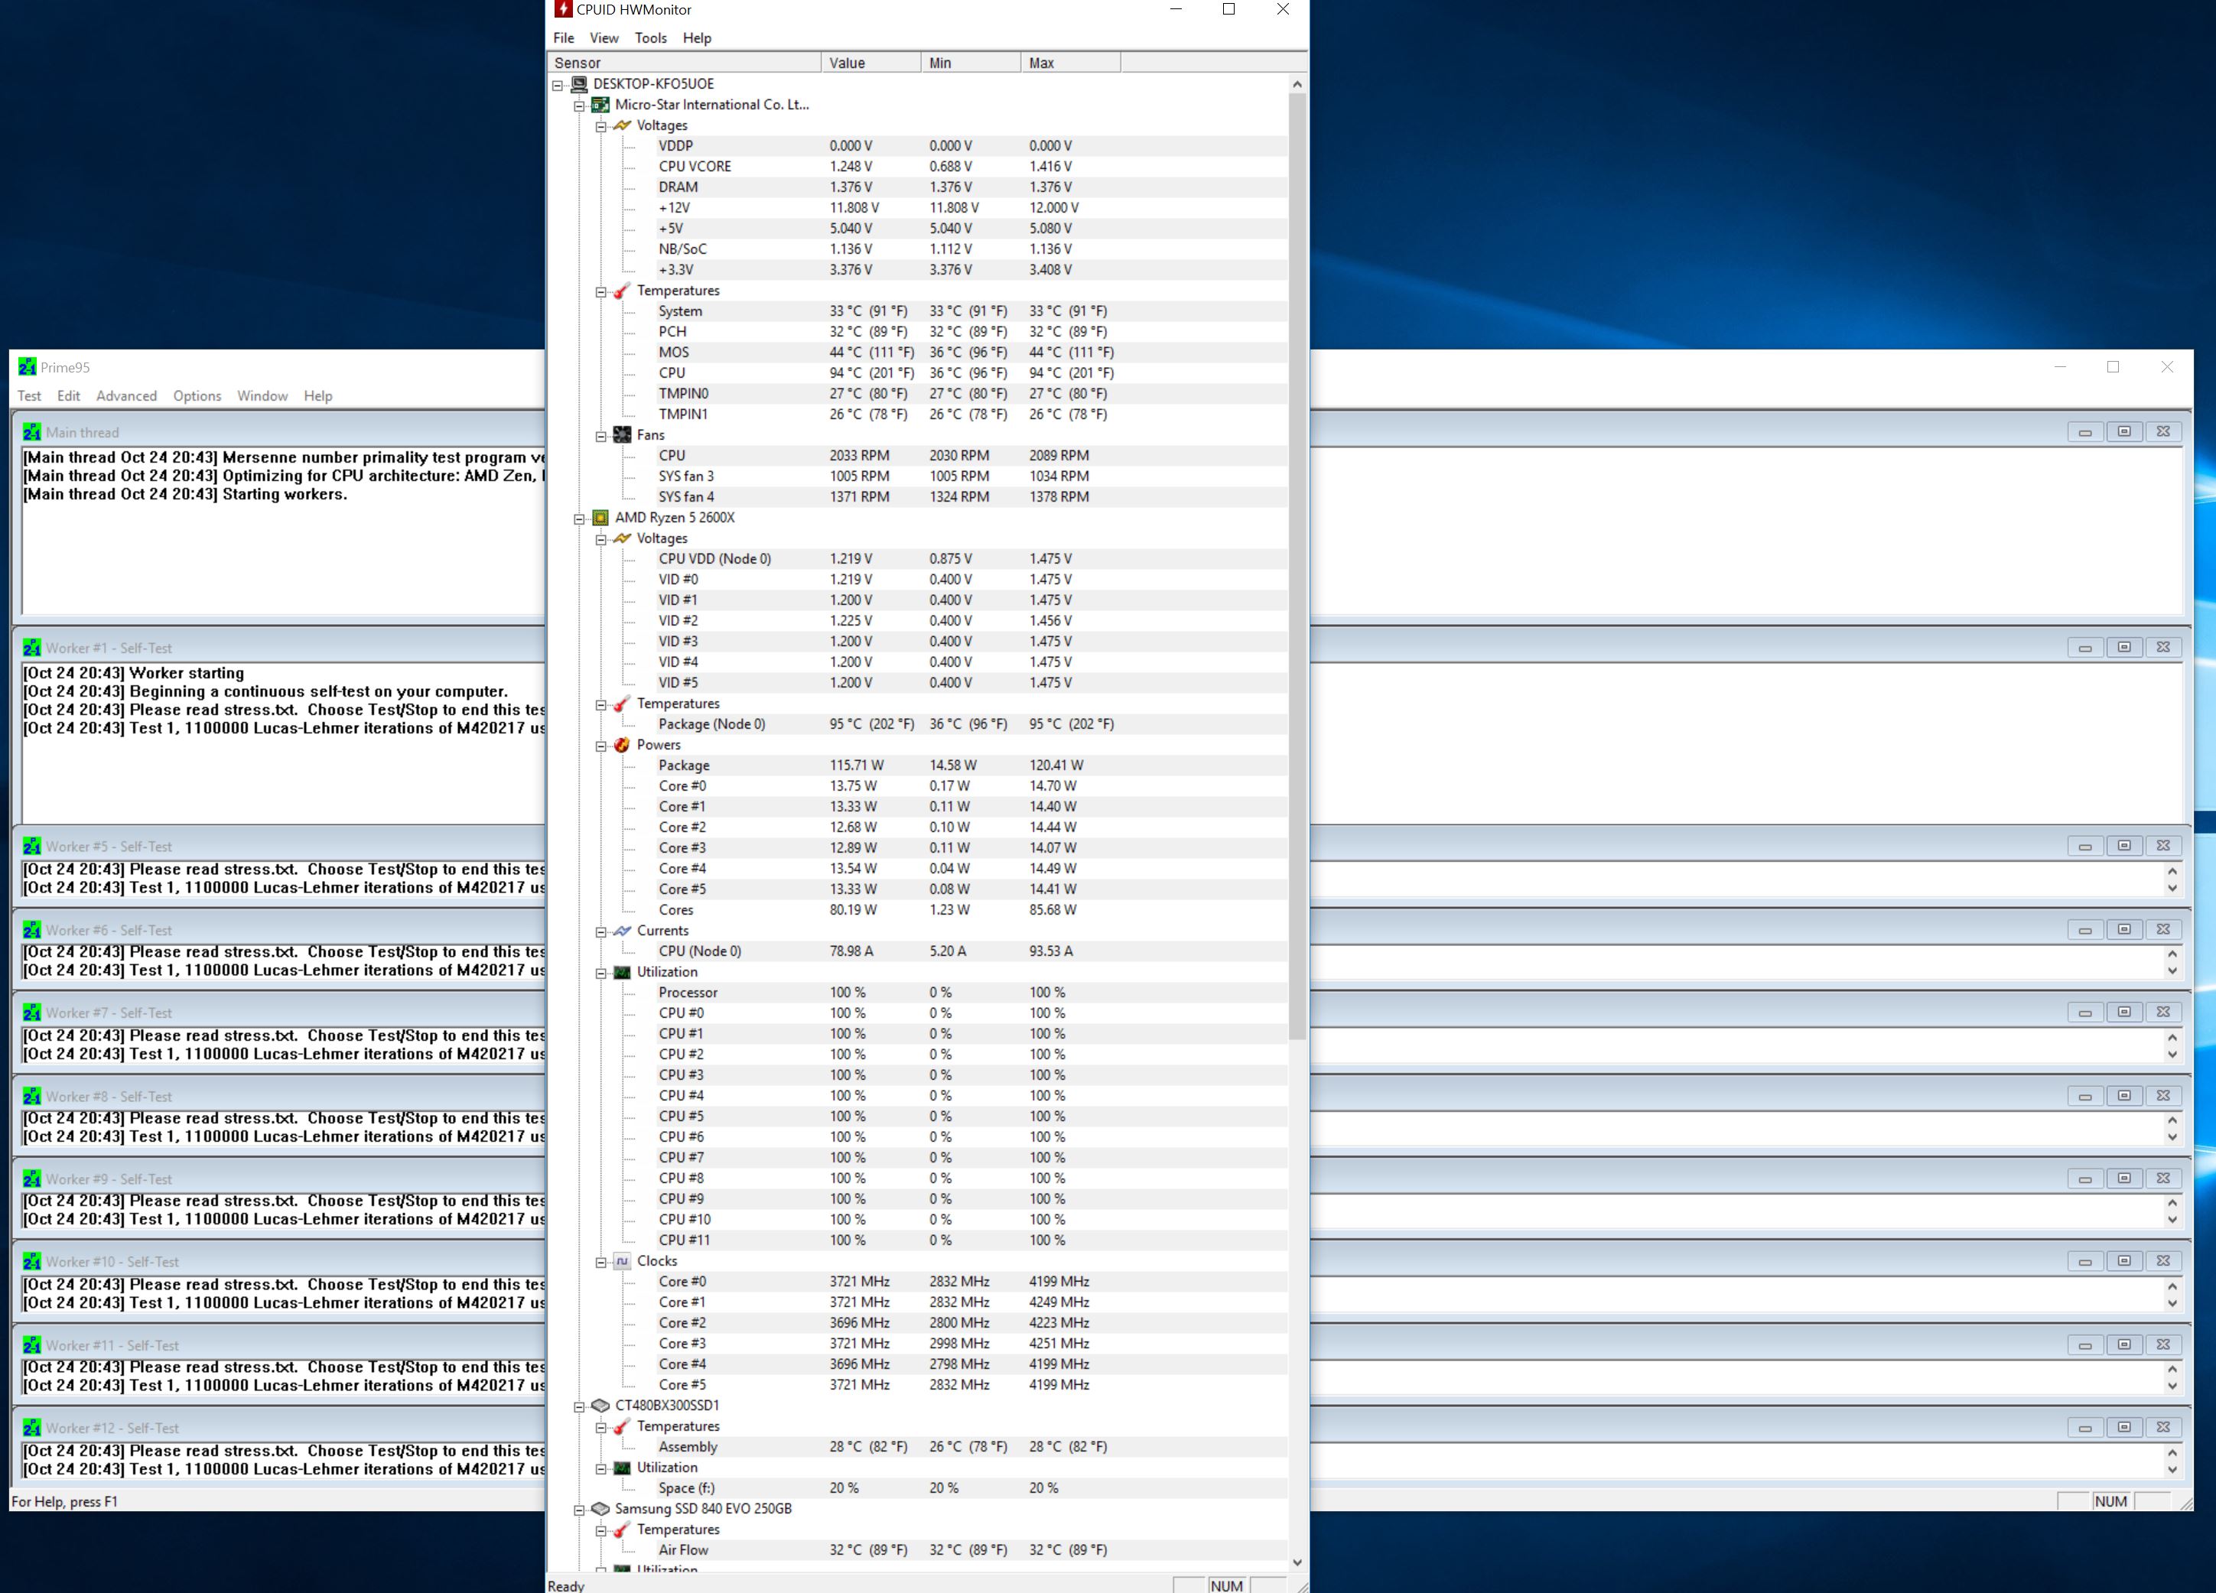Click HWMonitor scrollbar down arrow
The height and width of the screenshot is (1593, 2216).
tap(1297, 1562)
